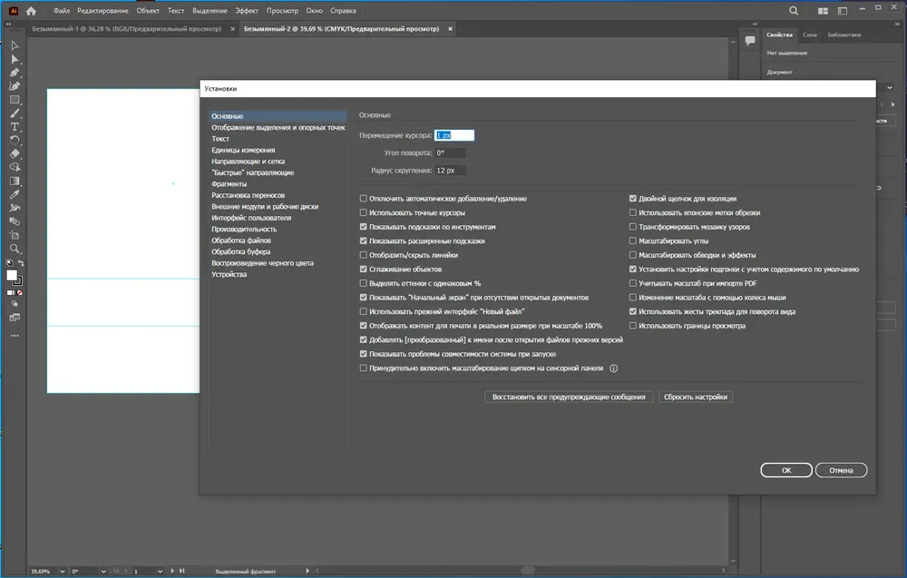Open the edit toolbar three-dots icon

[x=15, y=336]
